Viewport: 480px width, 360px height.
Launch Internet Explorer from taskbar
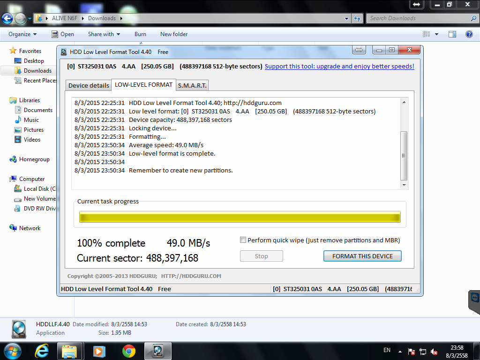coord(42,351)
